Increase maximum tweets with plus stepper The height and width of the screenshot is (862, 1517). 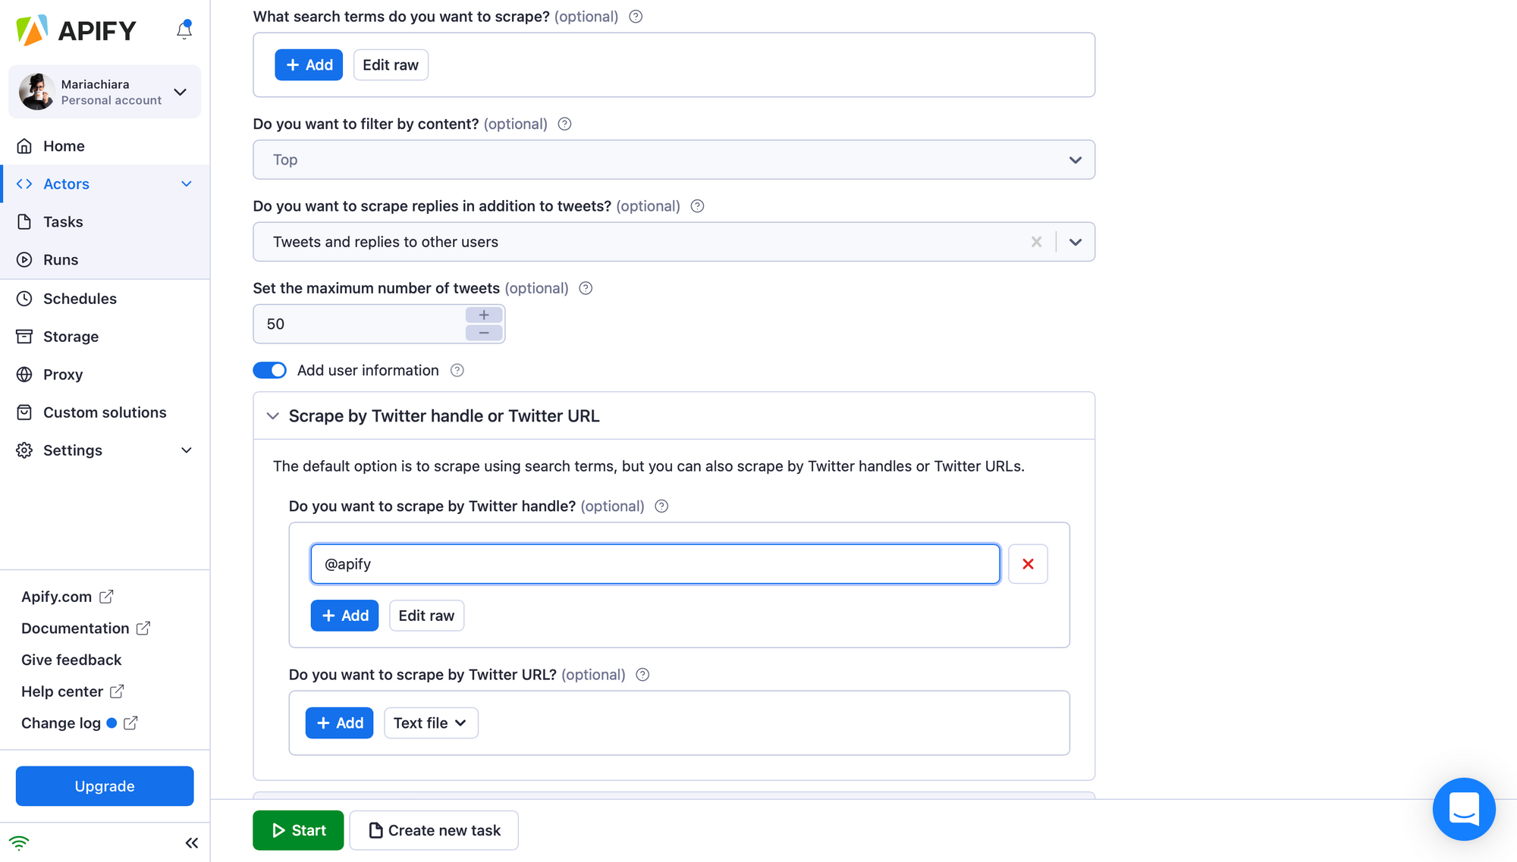pos(484,315)
